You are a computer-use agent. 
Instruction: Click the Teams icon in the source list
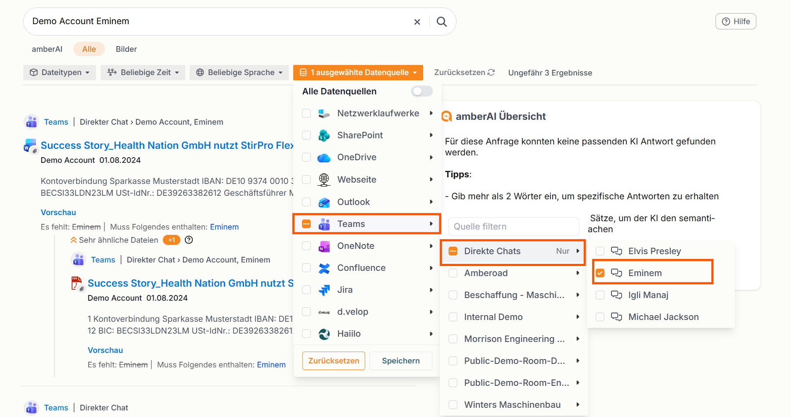[x=324, y=224]
